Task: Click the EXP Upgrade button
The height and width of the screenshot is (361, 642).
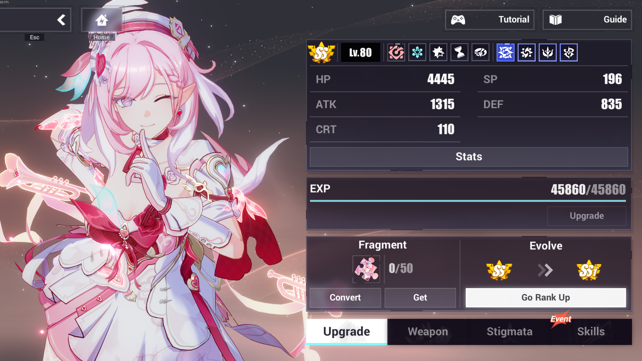Action: click(x=587, y=216)
